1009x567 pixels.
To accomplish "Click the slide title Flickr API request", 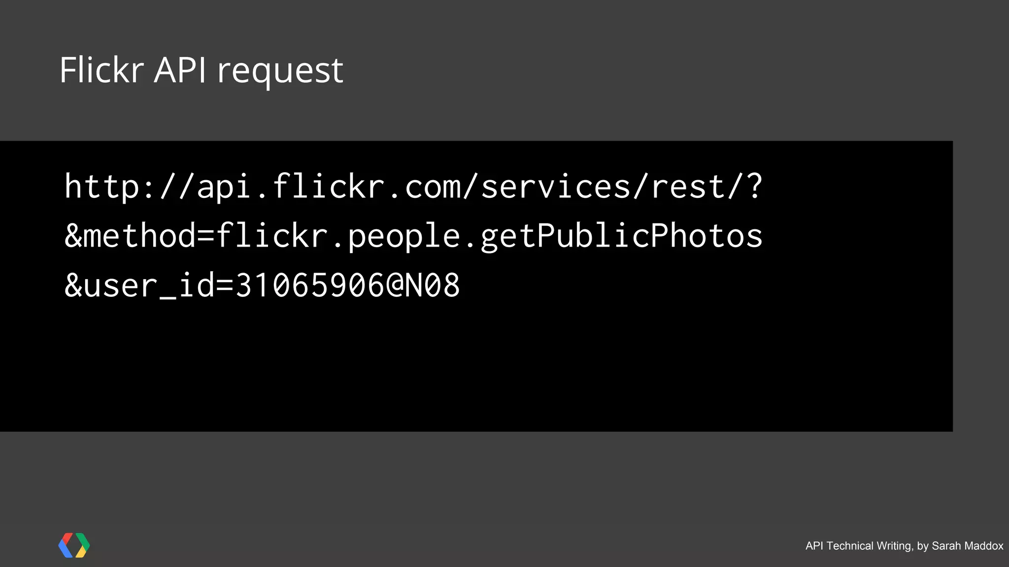I will 201,70.
